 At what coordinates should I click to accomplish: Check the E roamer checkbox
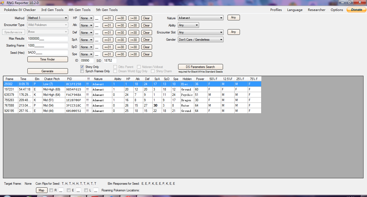click(69, 190)
